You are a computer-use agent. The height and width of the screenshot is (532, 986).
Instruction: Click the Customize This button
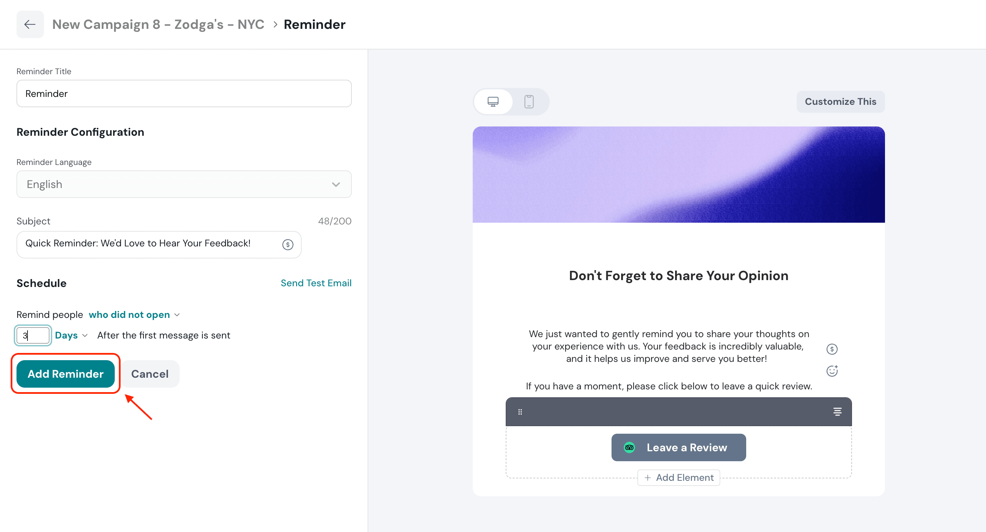(840, 101)
